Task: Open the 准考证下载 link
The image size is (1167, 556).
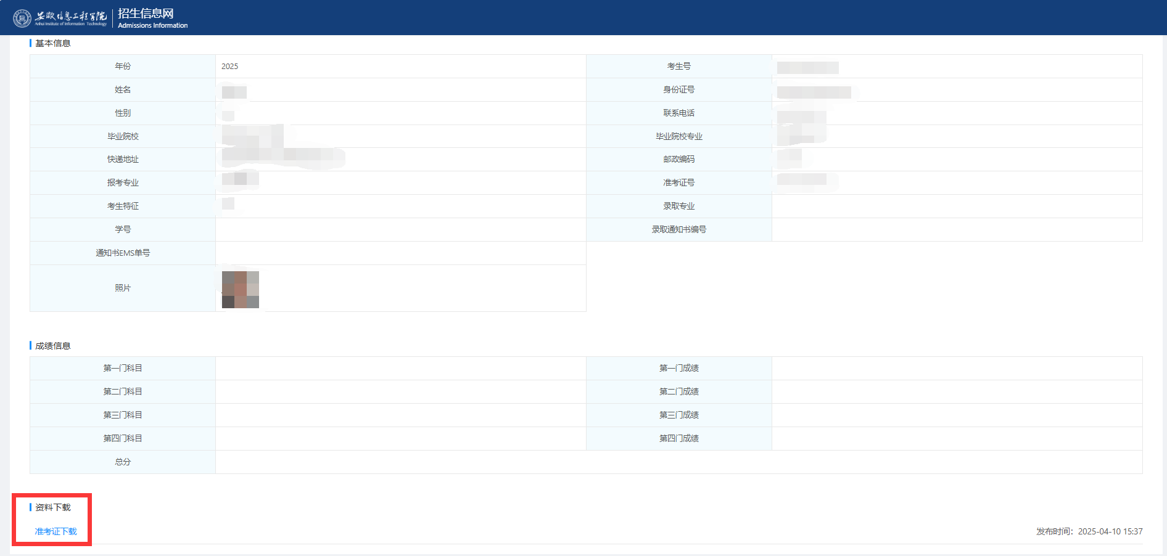Action: (x=56, y=531)
